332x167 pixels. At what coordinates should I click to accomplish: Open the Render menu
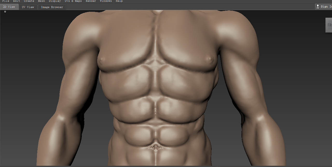(91, 1)
